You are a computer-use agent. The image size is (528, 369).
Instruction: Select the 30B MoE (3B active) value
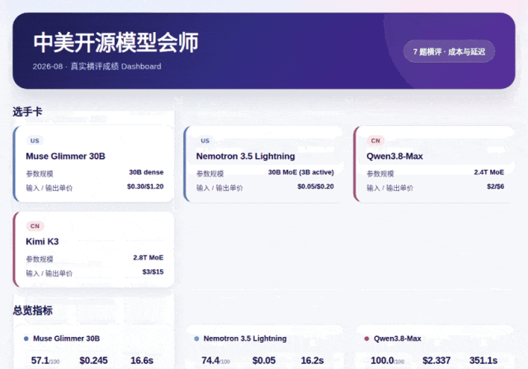click(x=300, y=172)
